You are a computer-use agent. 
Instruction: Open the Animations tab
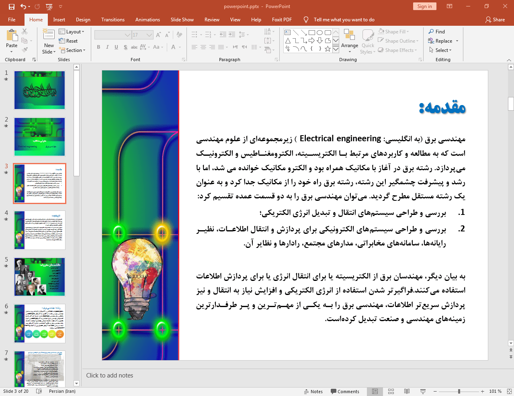[147, 20]
